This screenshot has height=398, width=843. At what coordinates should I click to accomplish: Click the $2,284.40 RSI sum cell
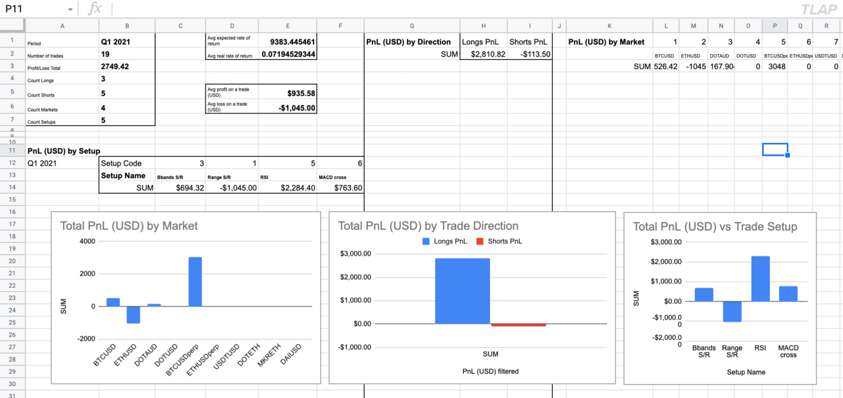[288, 188]
